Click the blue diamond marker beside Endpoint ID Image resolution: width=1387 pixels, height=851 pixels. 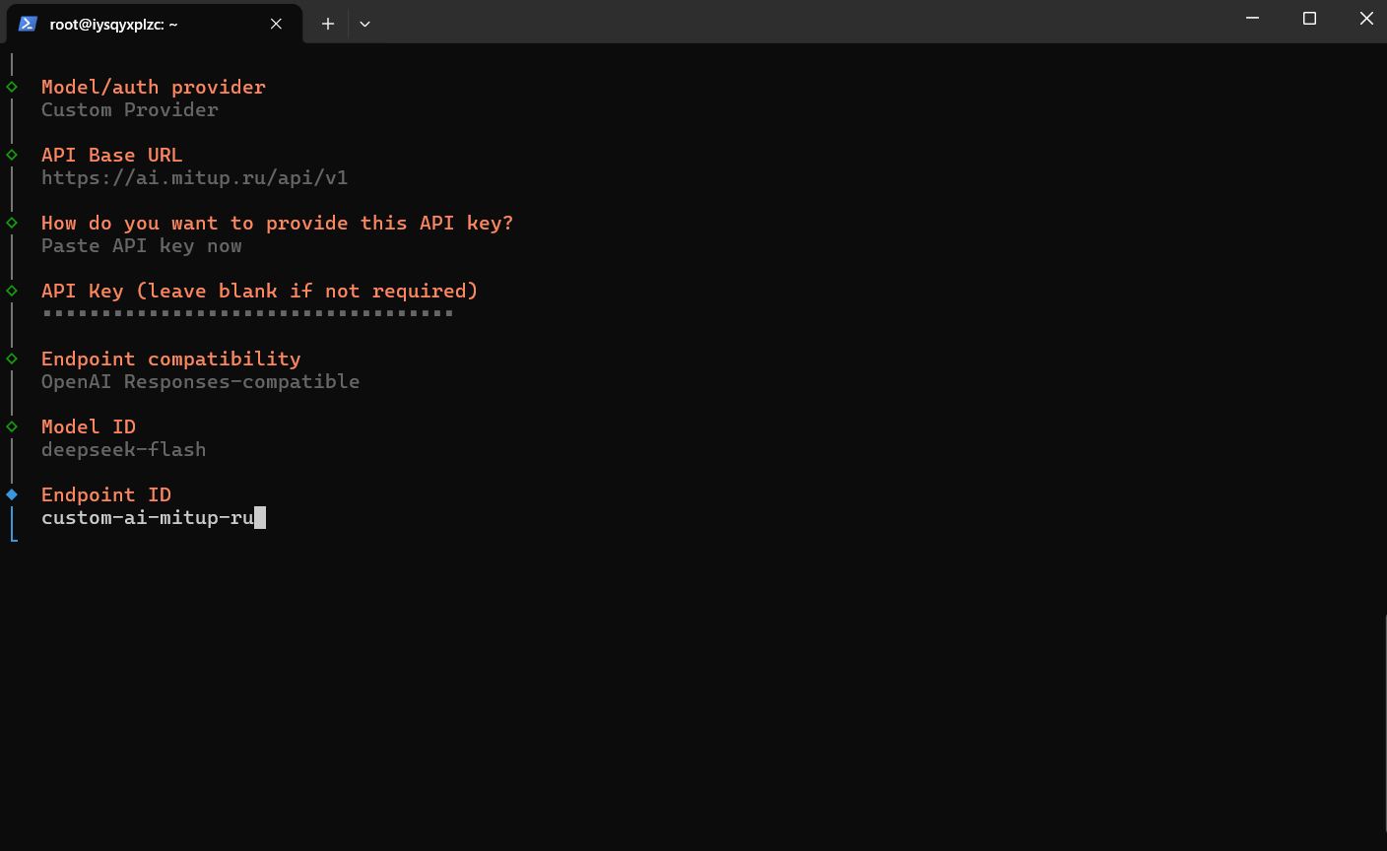tap(12, 494)
